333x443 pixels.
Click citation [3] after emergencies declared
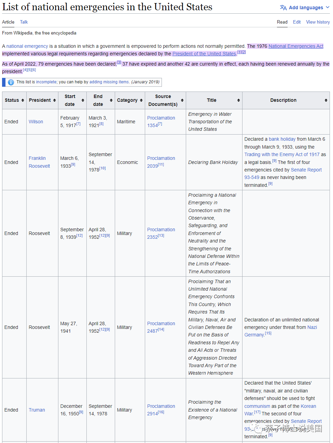click(x=119, y=63)
